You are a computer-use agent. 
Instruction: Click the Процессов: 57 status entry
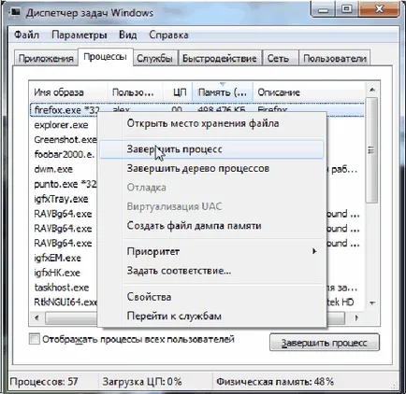tap(44, 382)
